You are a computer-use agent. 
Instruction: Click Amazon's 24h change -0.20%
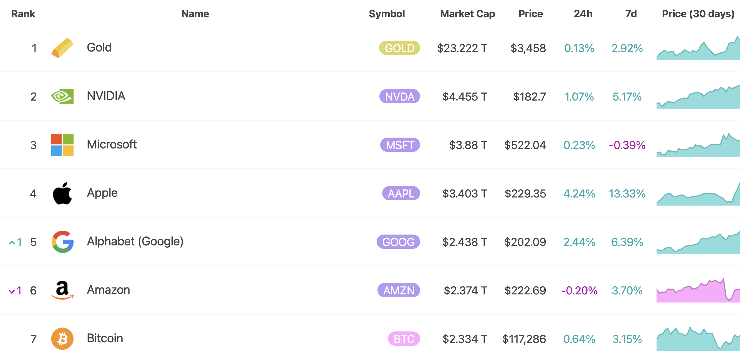coord(579,291)
